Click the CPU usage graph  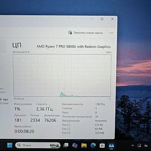(62, 75)
